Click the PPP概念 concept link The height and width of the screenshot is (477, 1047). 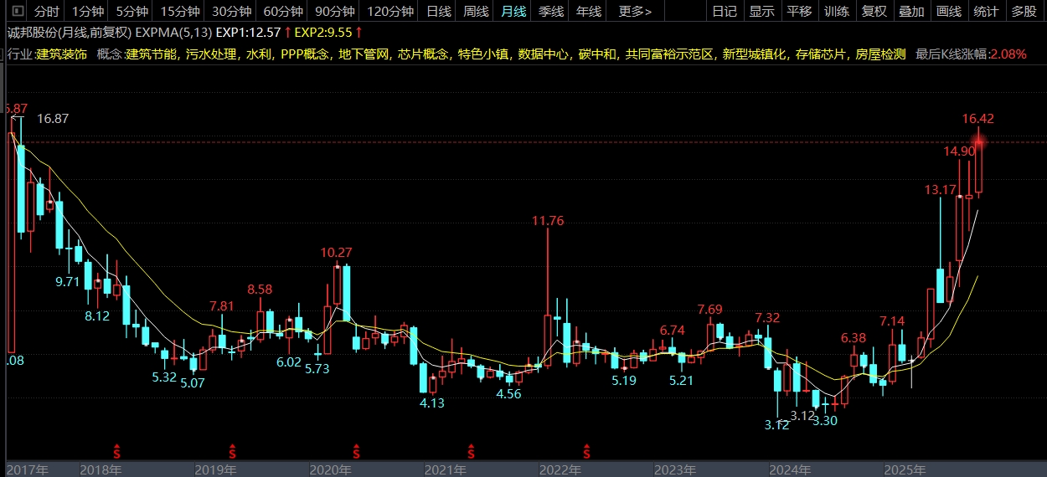(x=304, y=54)
